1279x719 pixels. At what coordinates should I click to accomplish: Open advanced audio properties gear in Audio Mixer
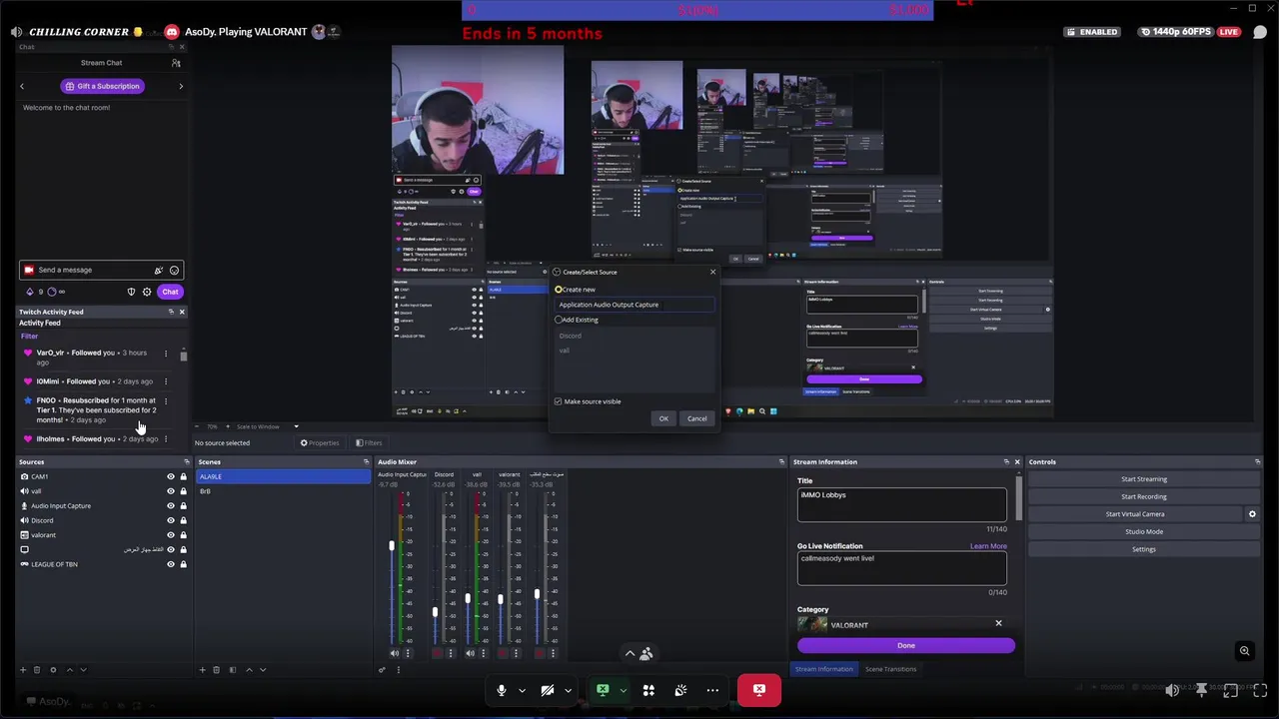pos(382,670)
